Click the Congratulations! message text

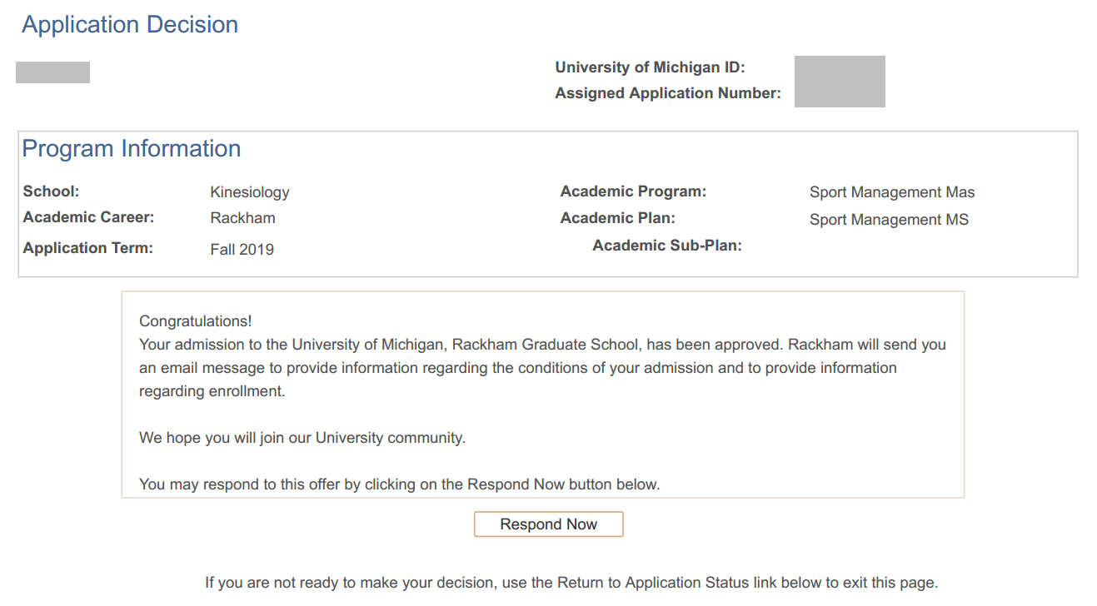[195, 321]
